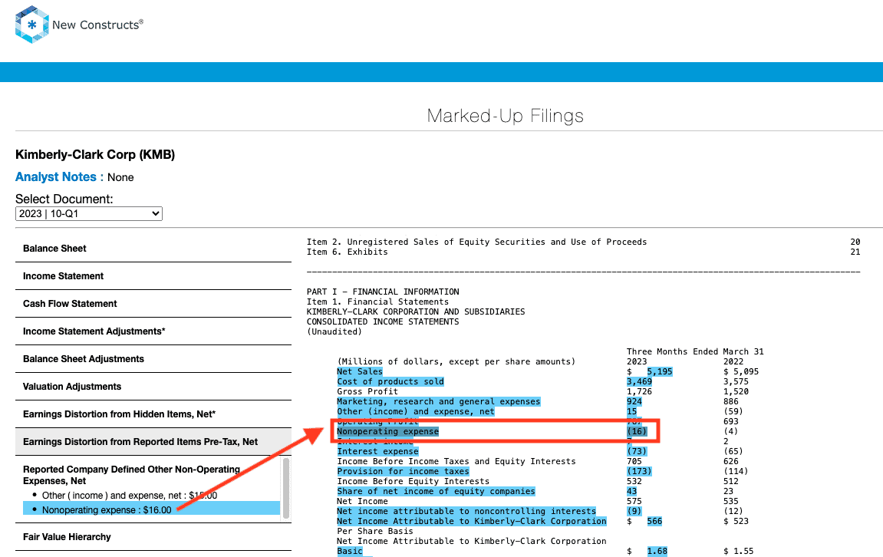Open Balance Sheet Adjustments section

pos(84,359)
